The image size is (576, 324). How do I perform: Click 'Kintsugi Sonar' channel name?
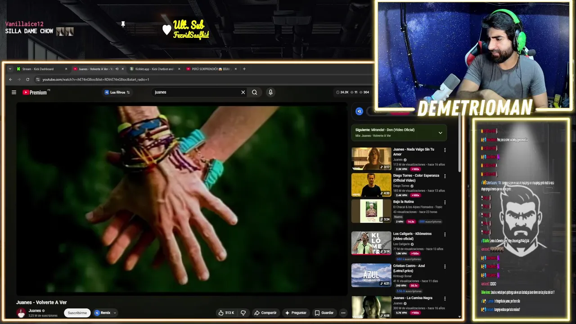point(403,276)
